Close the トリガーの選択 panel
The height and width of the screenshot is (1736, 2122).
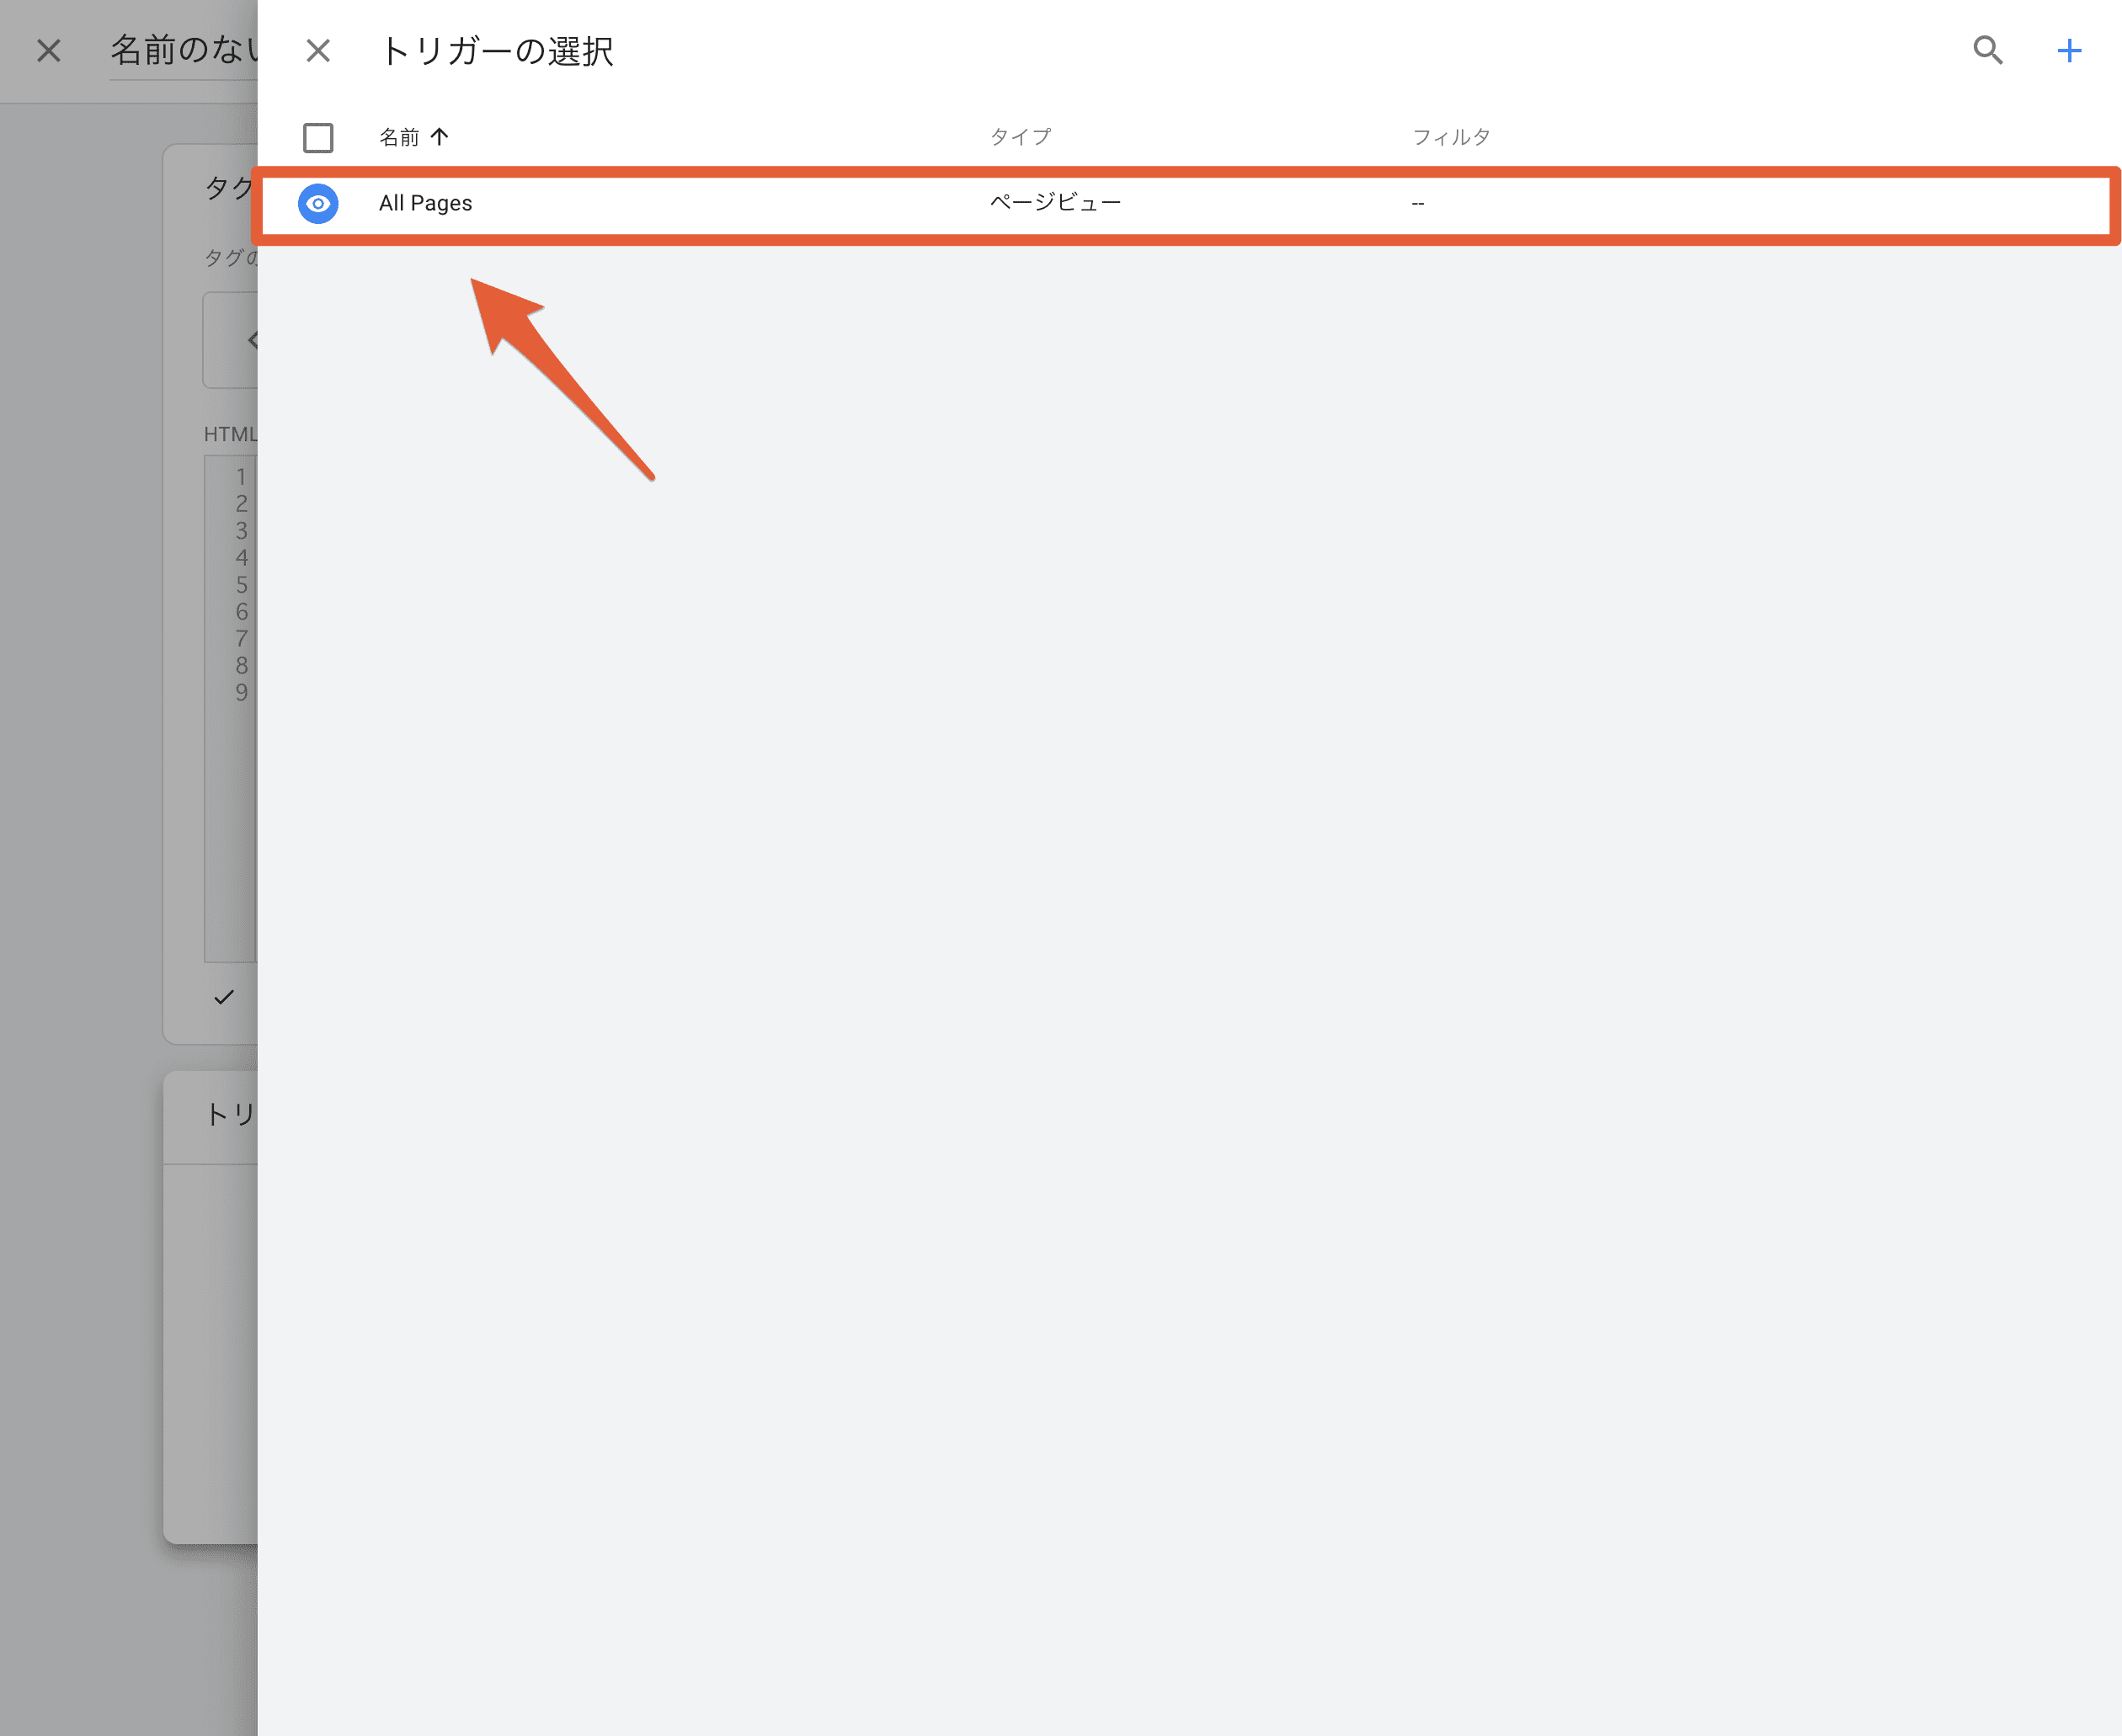(x=318, y=50)
